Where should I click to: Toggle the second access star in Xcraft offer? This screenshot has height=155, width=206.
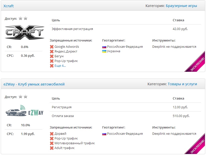(x=25, y=18)
